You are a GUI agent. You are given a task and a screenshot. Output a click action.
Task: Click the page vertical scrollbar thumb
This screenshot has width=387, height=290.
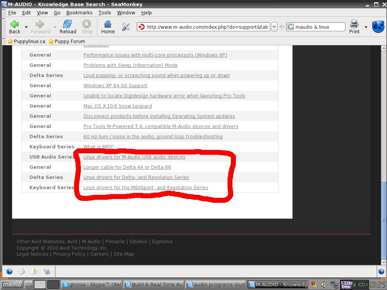point(384,221)
